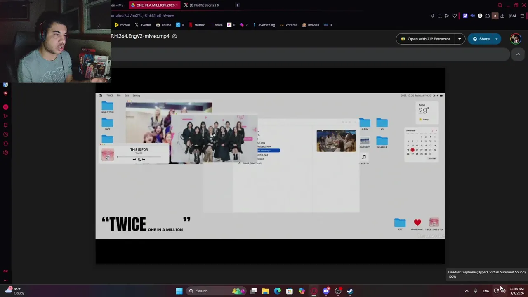Screen dimensions: 528x297
Task: Open the Opera sidebar history clock icon
Action: coord(6,134)
